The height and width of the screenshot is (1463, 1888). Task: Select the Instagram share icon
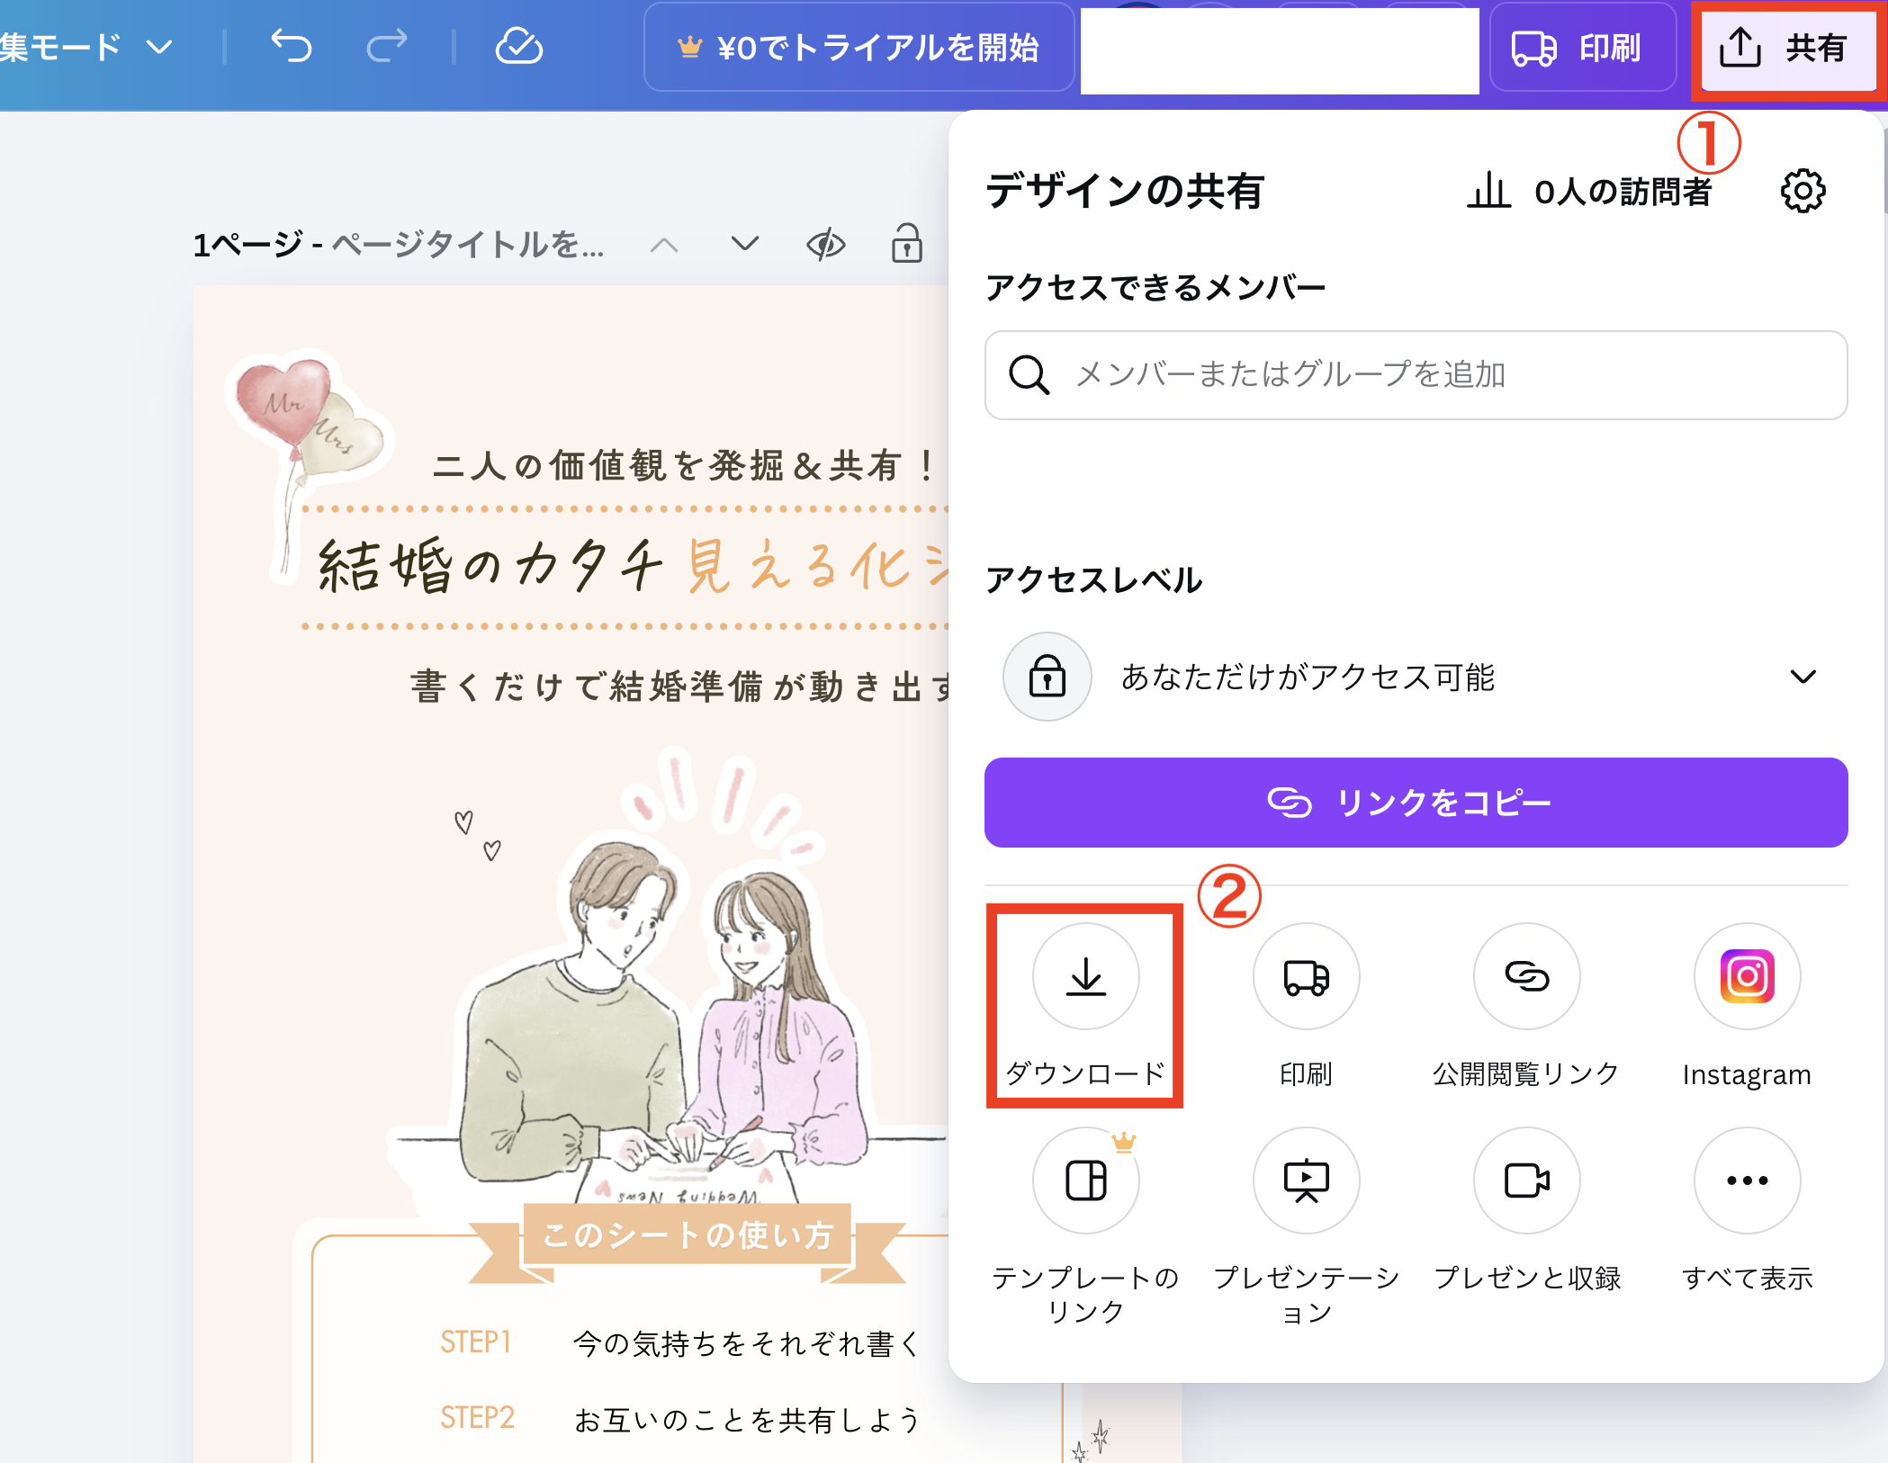1747,977
